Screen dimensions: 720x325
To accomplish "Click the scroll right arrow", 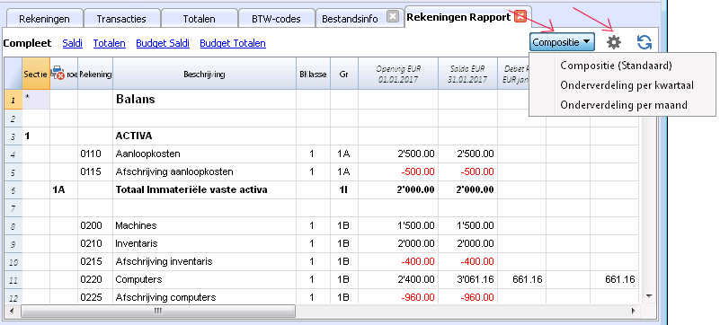I will pos(633,312).
